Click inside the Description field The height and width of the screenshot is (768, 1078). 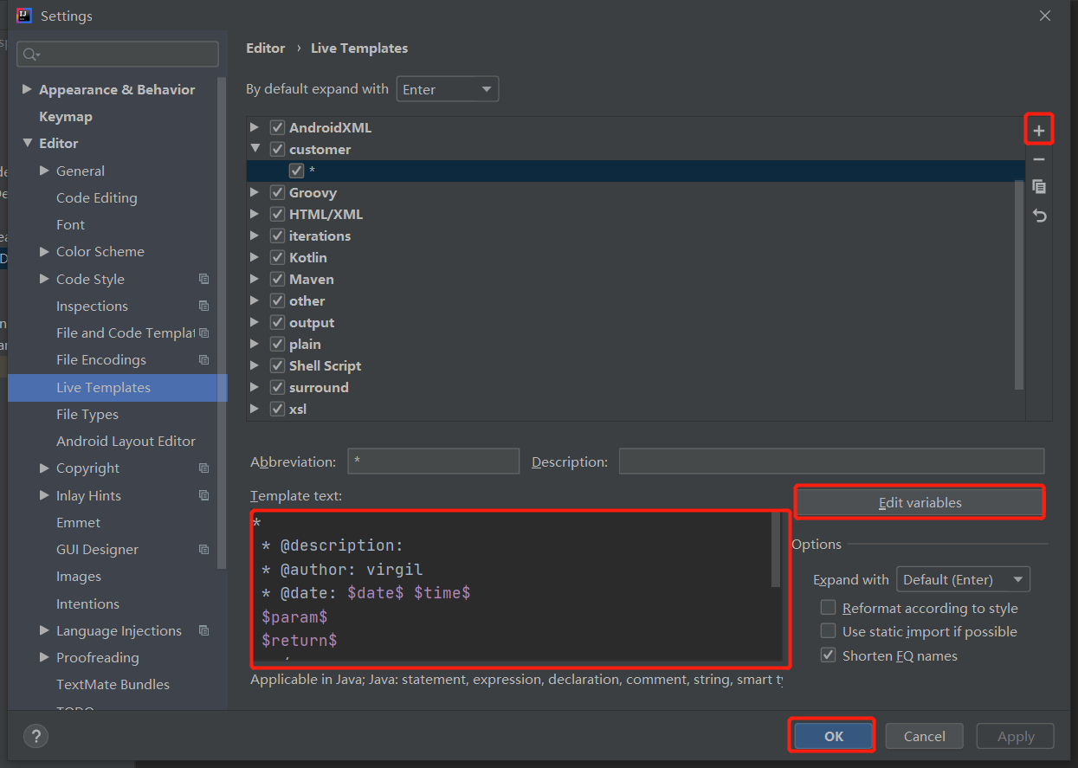(831, 461)
